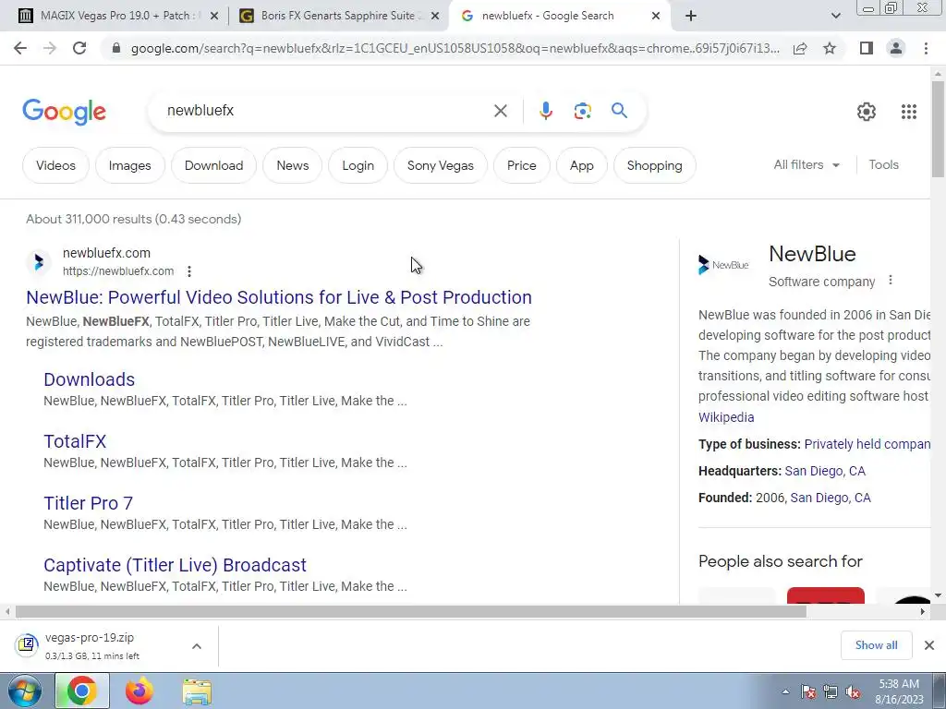Select the Login filter chip
Viewport: 946px width, 709px height.
click(x=358, y=165)
